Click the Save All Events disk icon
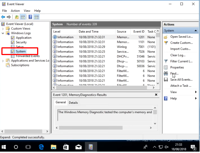200x153 pixels. [166, 80]
